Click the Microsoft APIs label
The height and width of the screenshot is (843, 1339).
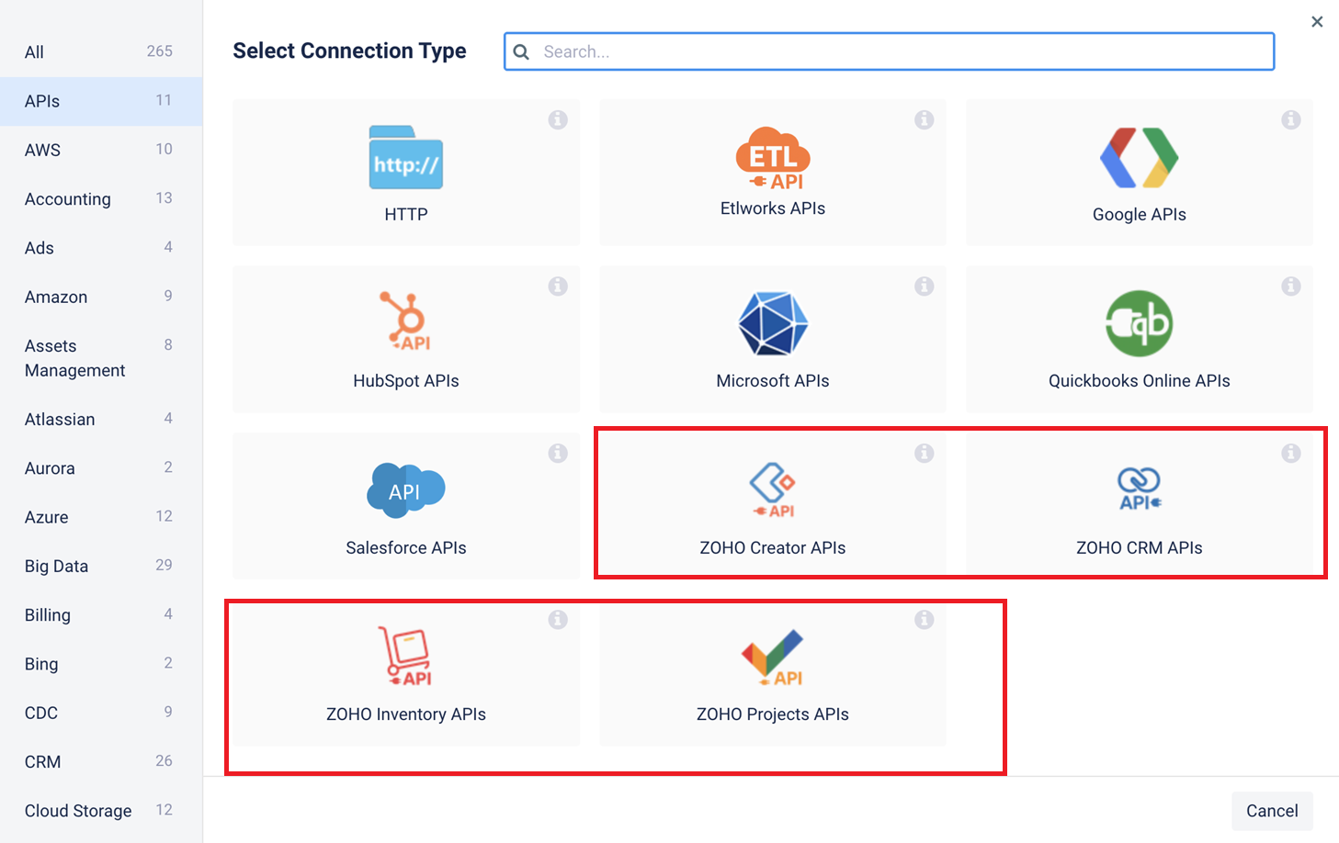(x=773, y=381)
